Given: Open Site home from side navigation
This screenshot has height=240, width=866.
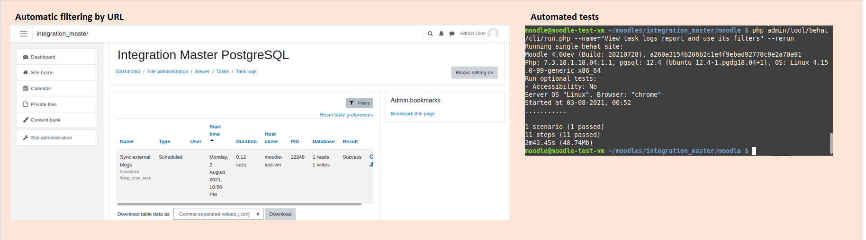Looking at the screenshot, I should click(56, 72).
